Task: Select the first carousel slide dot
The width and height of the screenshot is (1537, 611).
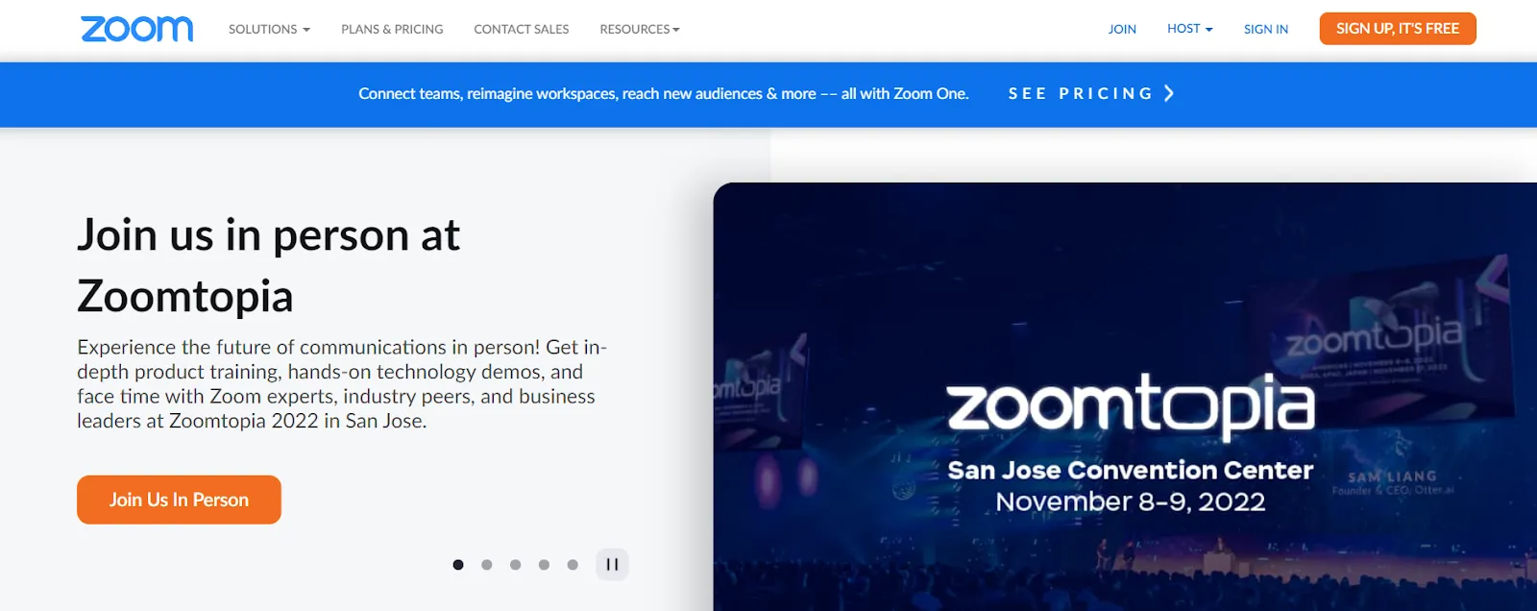Action: [458, 565]
